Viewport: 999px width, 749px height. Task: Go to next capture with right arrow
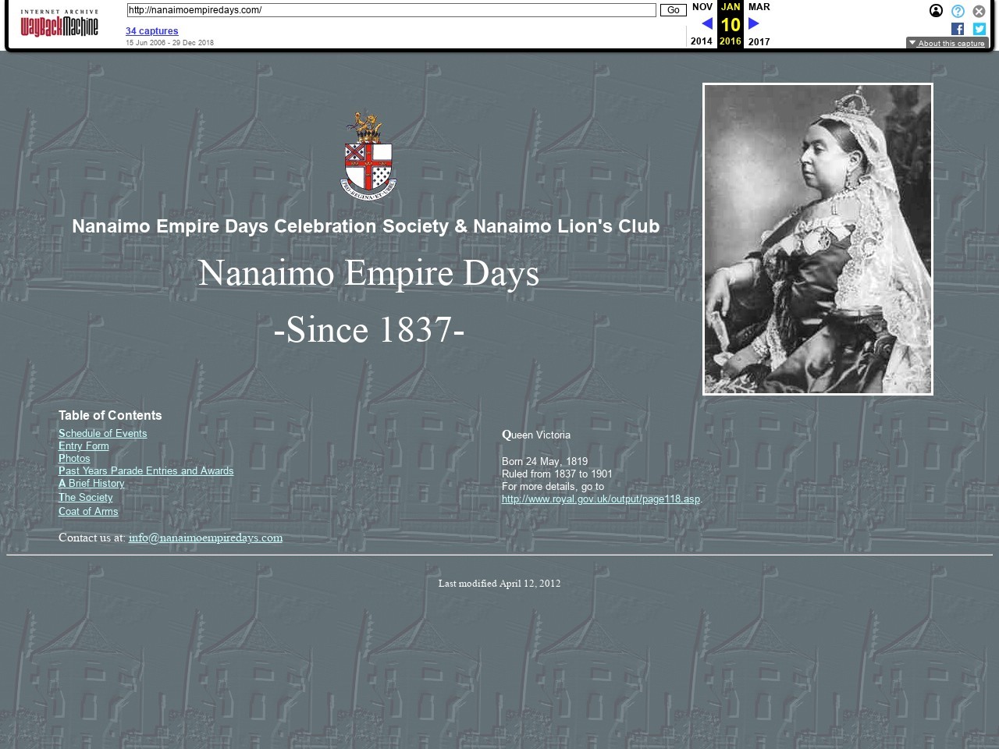754,23
